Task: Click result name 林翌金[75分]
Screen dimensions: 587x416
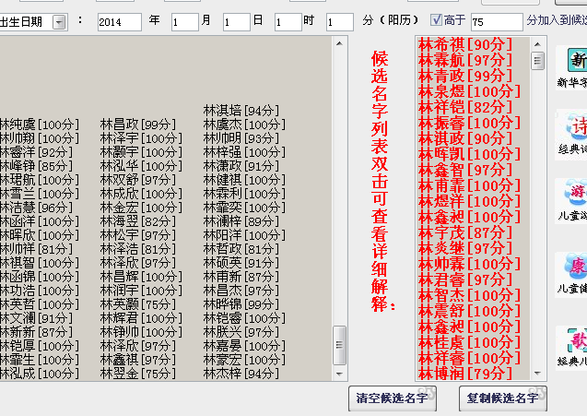Action: [138, 374]
